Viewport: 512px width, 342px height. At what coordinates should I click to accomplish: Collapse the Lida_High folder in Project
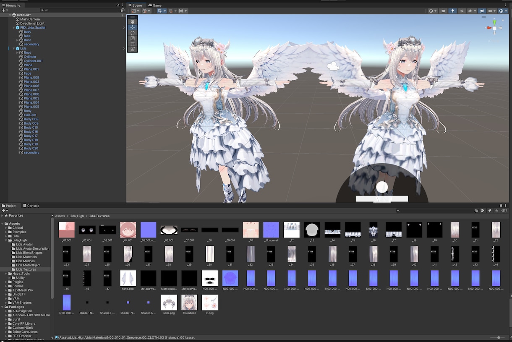tap(5, 240)
